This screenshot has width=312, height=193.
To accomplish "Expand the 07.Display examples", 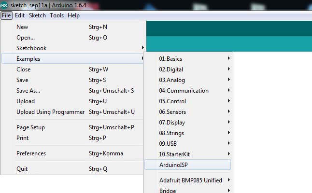I will [x=188, y=123].
